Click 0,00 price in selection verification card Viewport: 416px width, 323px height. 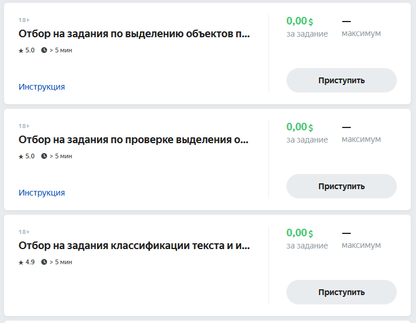[296, 127]
